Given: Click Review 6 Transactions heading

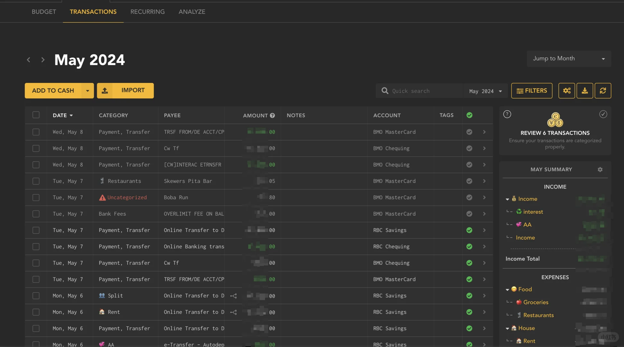Looking at the screenshot, I should 555,133.
